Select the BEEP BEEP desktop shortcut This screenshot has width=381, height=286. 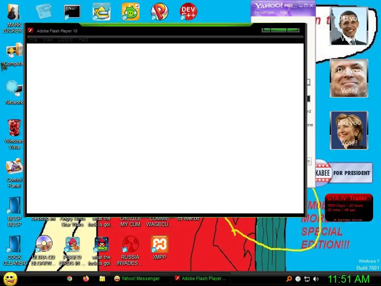[15, 212]
